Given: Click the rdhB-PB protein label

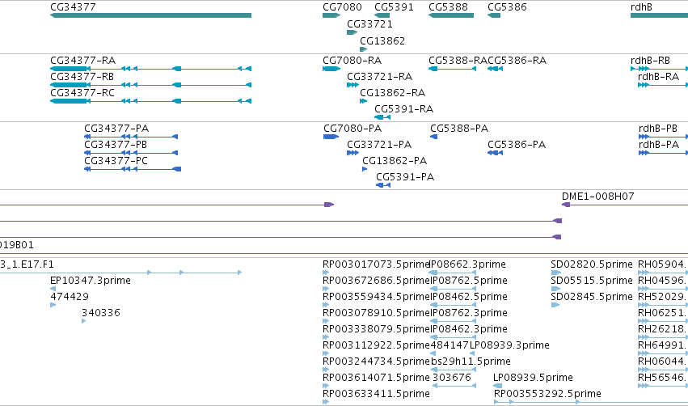Looking at the screenshot, I should click(658, 129).
